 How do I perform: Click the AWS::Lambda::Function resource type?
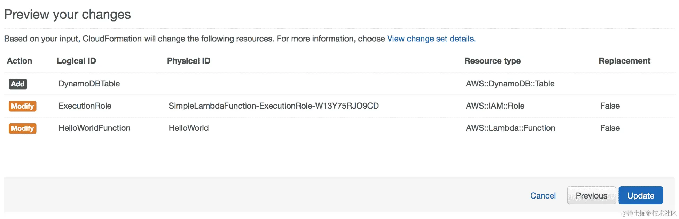[510, 128]
